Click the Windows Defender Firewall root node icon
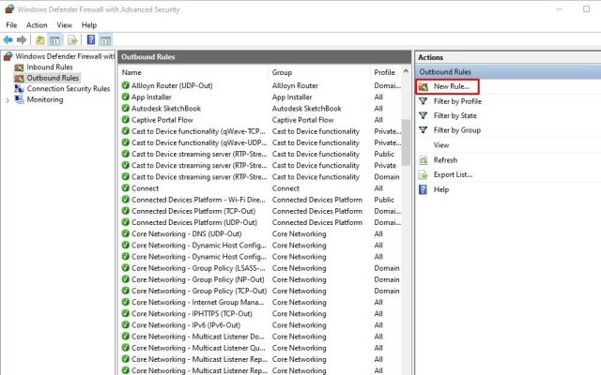This screenshot has width=601, height=375. pyautogui.click(x=8, y=56)
